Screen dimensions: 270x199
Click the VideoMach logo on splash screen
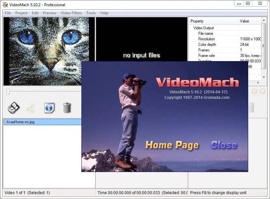click(x=197, y=82)
